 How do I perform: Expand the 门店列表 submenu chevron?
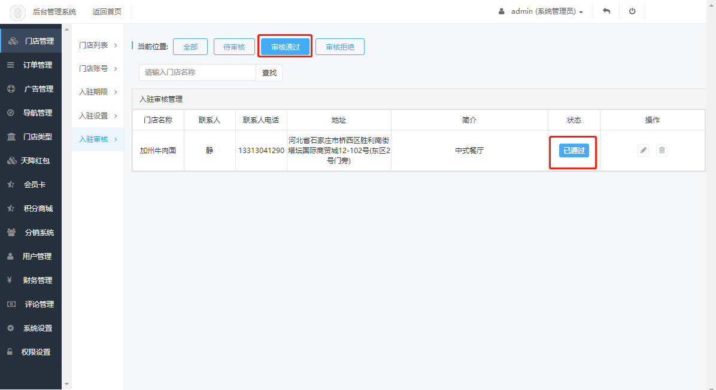pos(116,45)
